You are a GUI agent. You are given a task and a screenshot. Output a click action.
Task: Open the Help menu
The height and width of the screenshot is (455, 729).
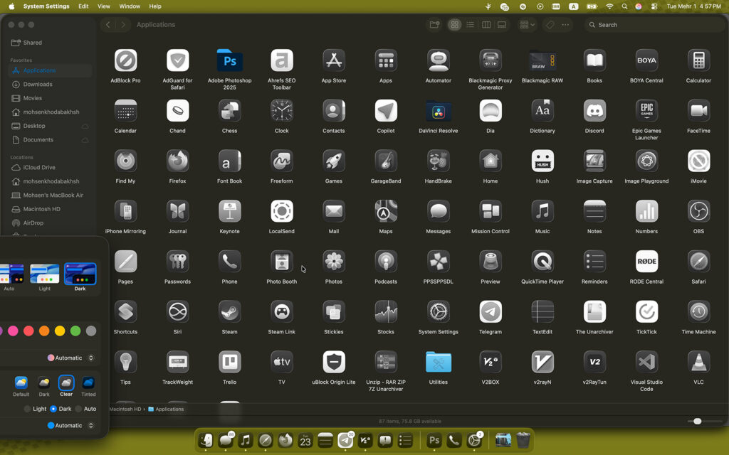(x=155, y=6)
